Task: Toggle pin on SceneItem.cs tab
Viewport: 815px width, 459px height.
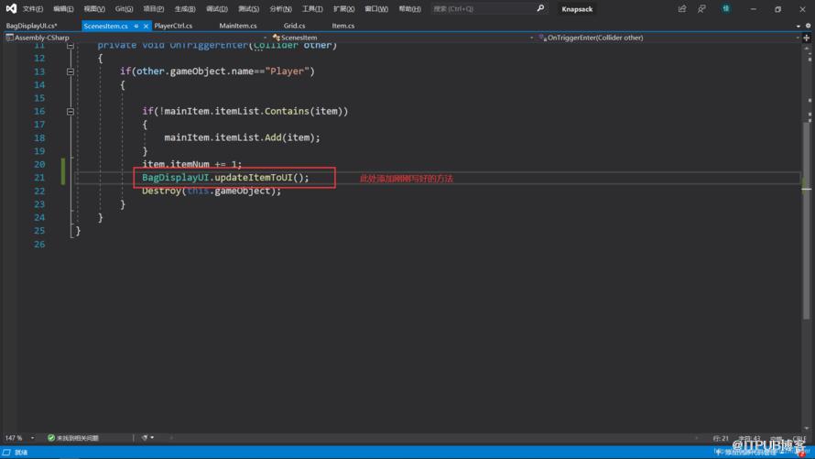Action: pos(136,26)
